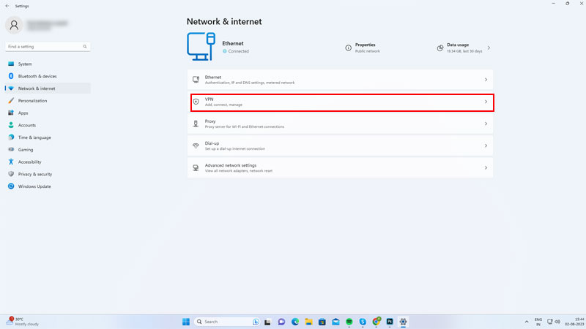This screenshot has height=329, width=586.
Task: Open the user account profile picture
Action: [14, 25]
